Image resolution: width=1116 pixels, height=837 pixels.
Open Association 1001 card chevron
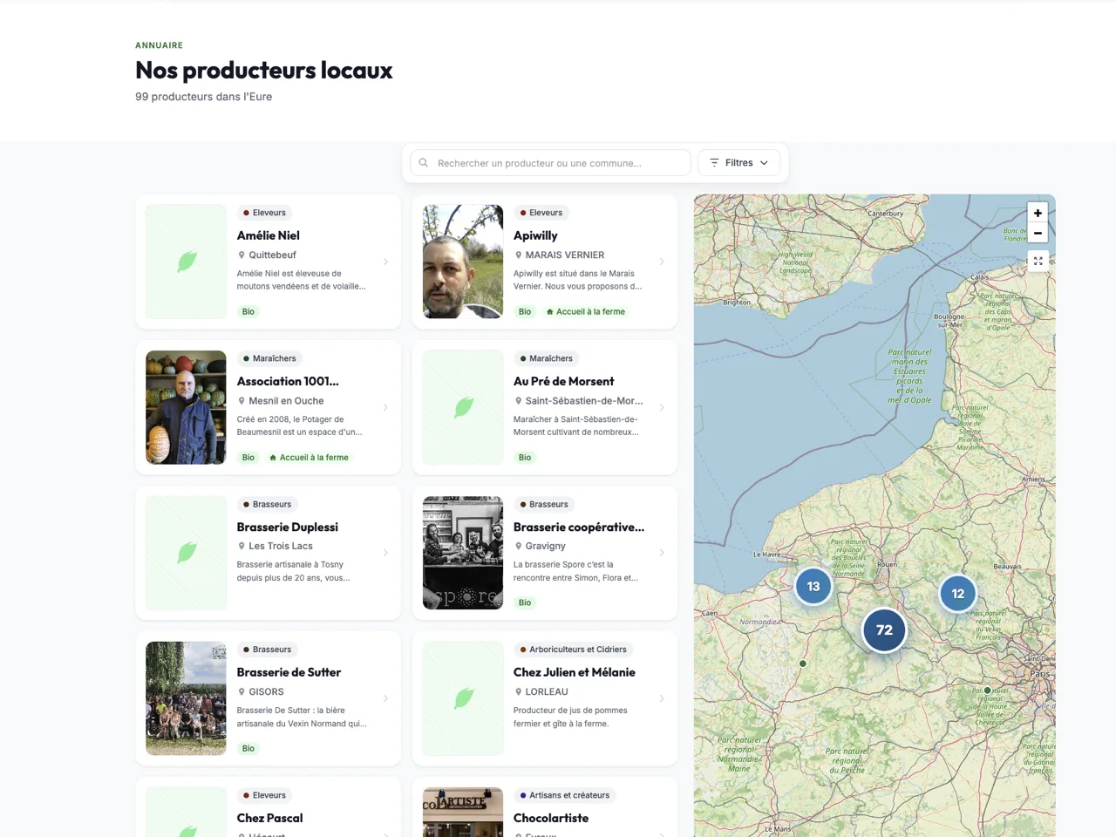coord(385,407)
